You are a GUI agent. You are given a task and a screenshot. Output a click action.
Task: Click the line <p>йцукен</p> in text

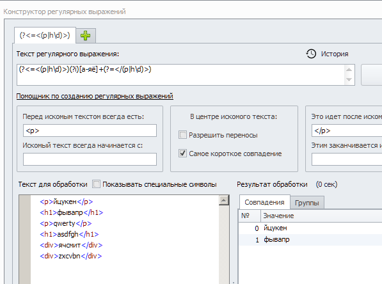[67, 201]
